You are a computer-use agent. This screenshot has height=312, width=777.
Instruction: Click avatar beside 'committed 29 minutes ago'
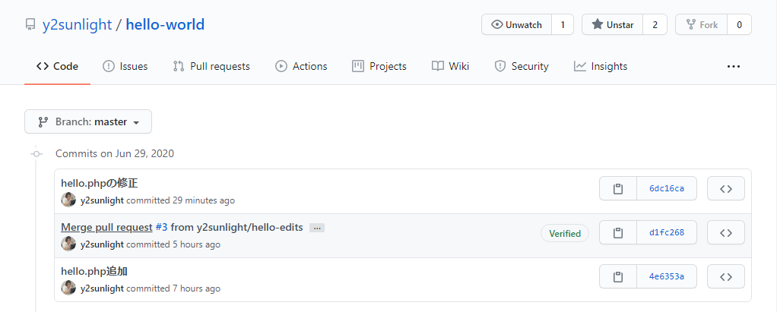[68, 200]
